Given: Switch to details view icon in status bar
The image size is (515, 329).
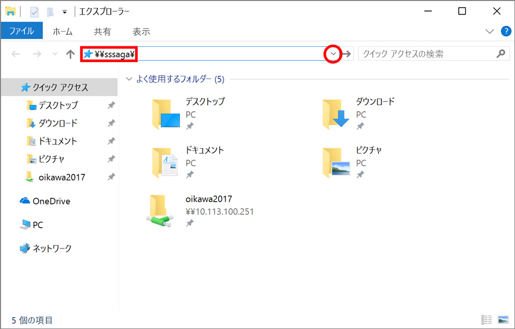Looking at the screenshot, I should 487,320.
